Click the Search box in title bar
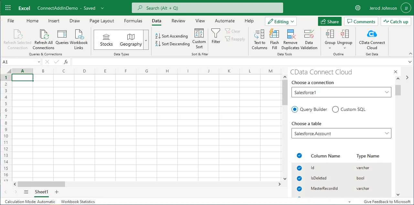The image size is (414, 205). [x=207, y=8]
